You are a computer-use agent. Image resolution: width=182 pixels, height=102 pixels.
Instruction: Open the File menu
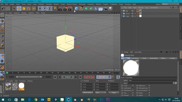click(2, 4)
